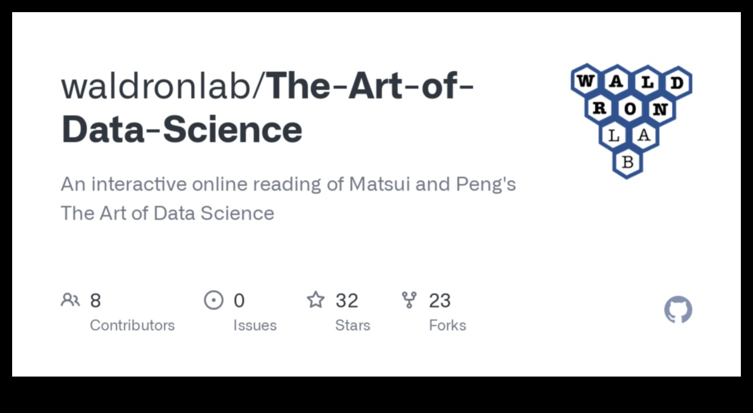Open The-Art-of-Data-Science repository title

click(267, 108)
